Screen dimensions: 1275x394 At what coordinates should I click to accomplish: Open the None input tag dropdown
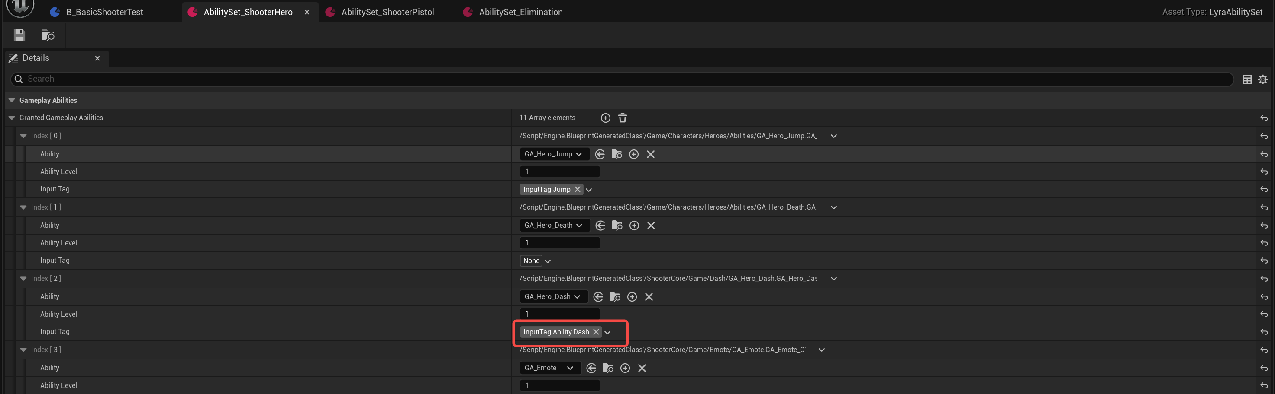[547, 261]
